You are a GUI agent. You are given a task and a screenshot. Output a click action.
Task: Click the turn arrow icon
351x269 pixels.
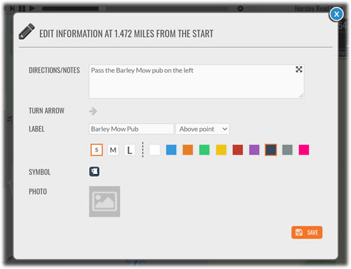pyautogui.click(x=93, y=111)
